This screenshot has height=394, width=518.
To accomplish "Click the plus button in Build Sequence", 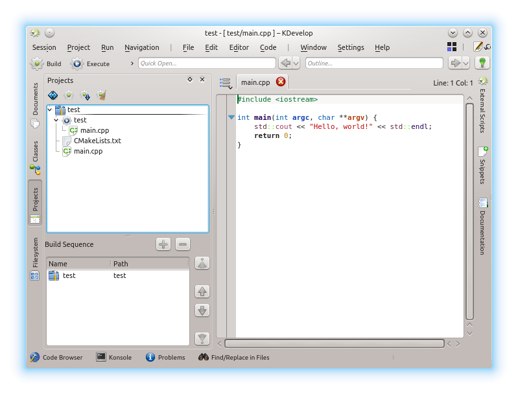I will (x=163, y=244).
